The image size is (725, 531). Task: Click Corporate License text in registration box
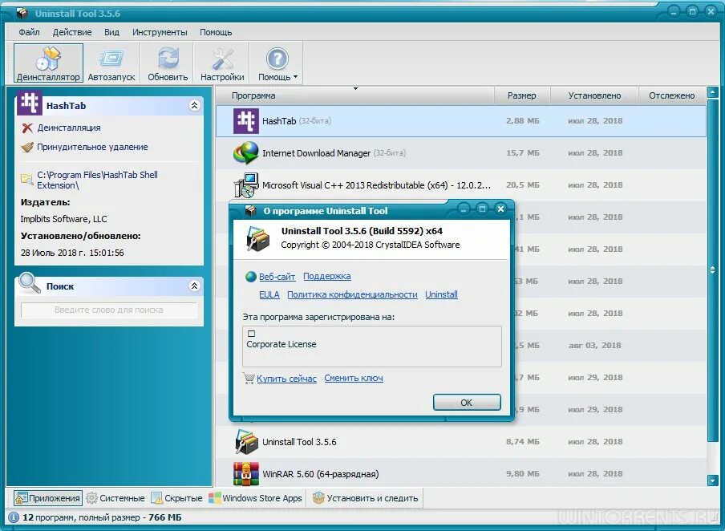tap(281, 345)
